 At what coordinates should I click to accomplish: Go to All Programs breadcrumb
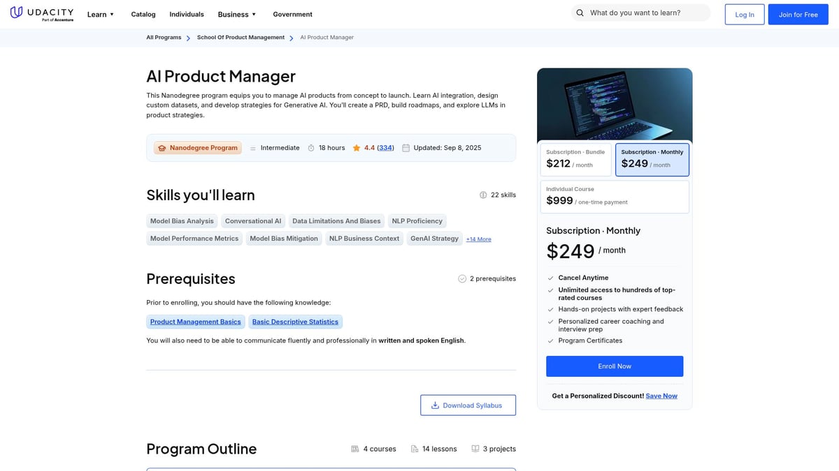(x=164, y=38)
